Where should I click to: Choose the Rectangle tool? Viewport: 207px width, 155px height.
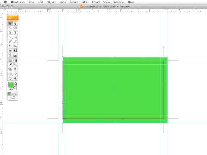15,37
